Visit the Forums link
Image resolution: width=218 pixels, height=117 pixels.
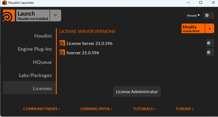pyautogui.click(x=185, y=109)
